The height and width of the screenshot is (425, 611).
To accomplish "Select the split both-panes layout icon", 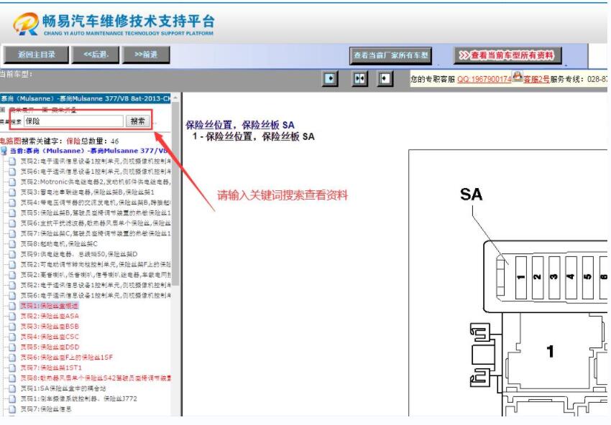I will (359, 79).
